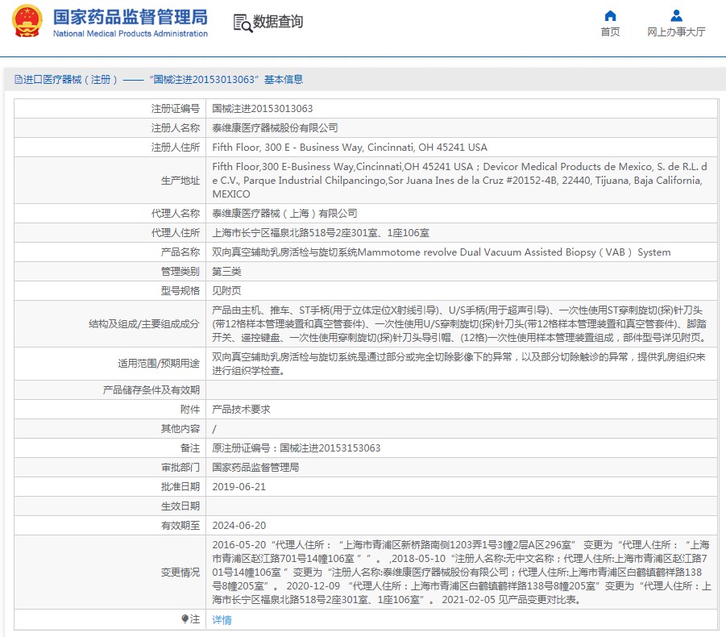Go to 首页 via the house icon
The width and height of the screenshot is (726, 637).
[610, 16]
